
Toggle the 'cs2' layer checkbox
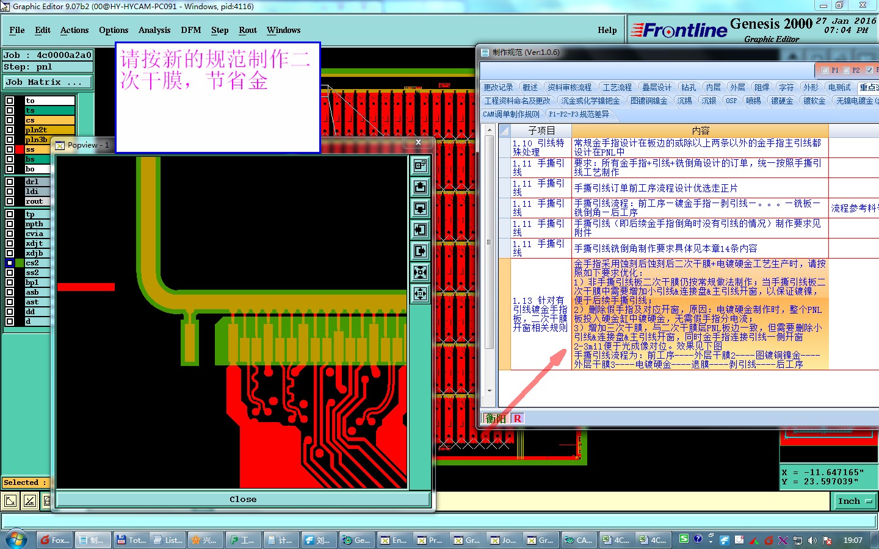click(x=10, y=263)
